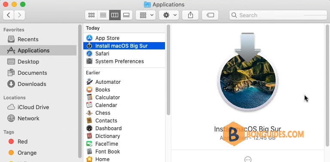Select the Chess row text
The image size is (330, 162).
[x=103, y=113]
